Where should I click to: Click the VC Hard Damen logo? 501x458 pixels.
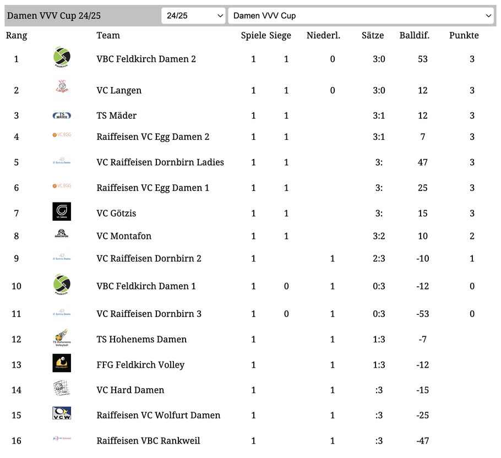(62, 389)
